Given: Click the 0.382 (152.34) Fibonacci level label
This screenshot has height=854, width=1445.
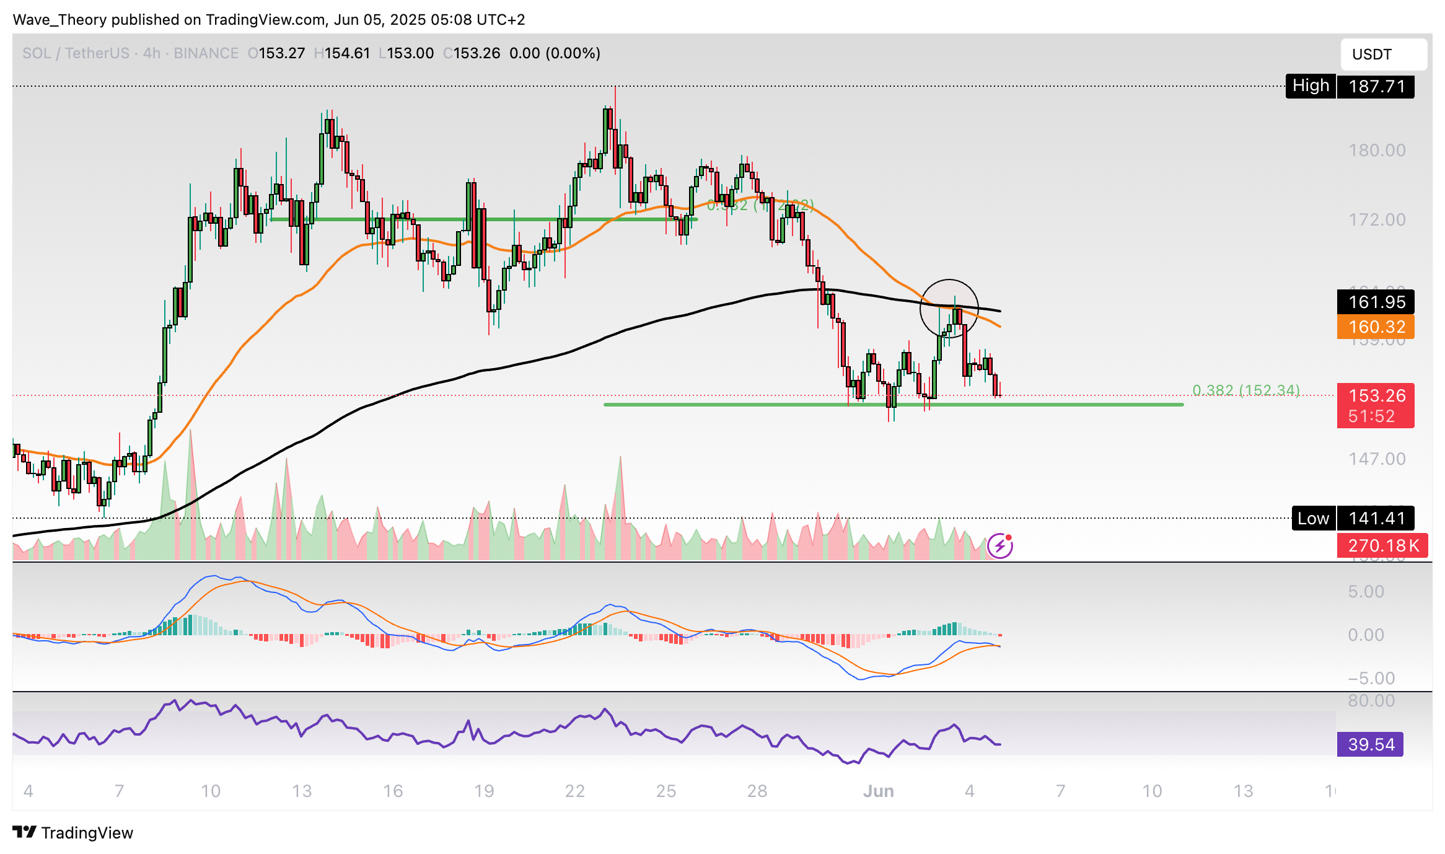Looking at the screenshot, I should 1245,390.
